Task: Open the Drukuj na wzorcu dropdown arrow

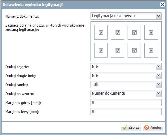Action: (x=158, y=93)
